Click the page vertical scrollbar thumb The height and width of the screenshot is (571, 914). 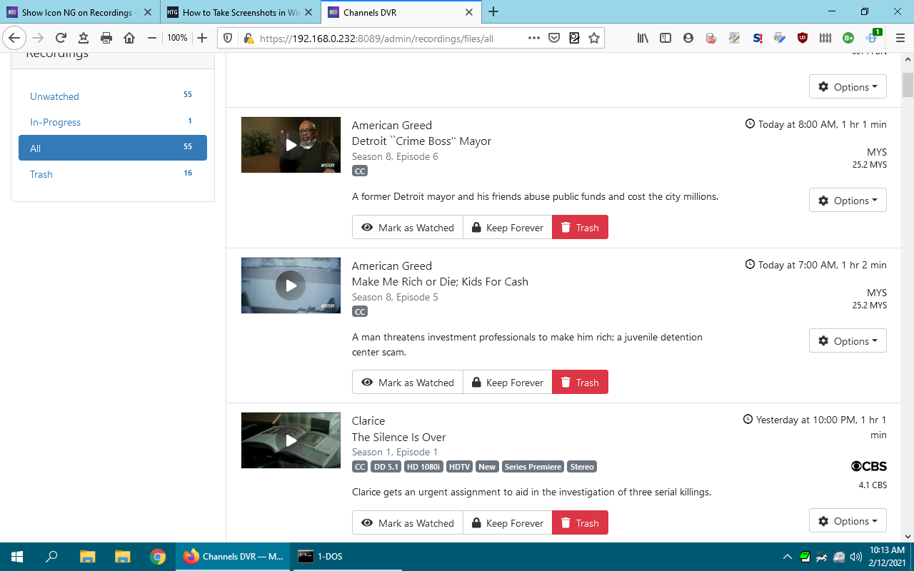[x=908, y=84]
